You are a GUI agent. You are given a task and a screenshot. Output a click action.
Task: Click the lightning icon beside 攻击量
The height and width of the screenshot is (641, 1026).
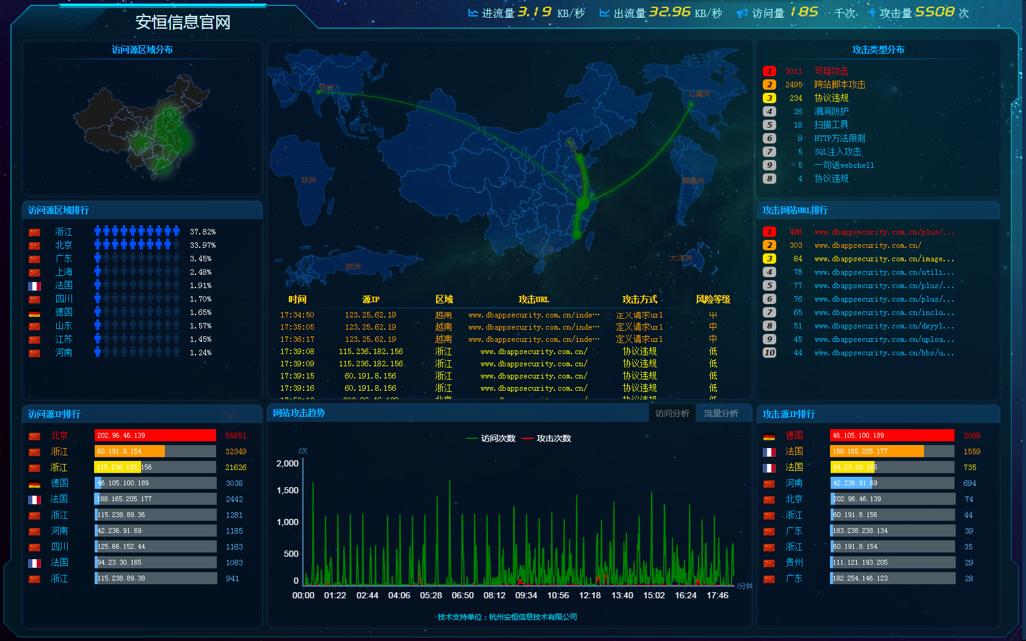[872, 13]
